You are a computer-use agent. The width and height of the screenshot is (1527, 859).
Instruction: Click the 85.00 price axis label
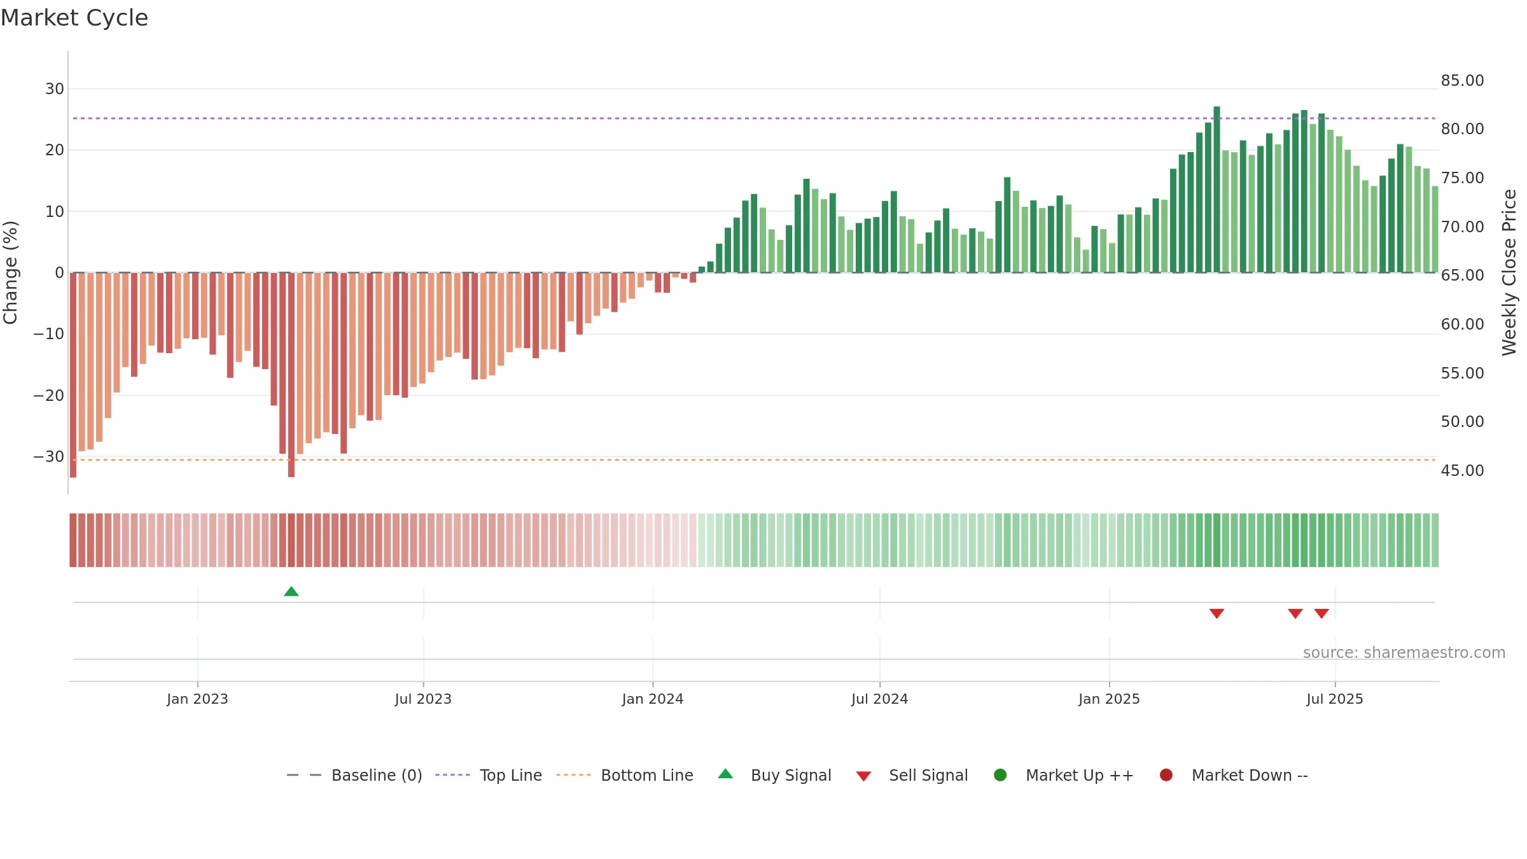pos(1462,81)
